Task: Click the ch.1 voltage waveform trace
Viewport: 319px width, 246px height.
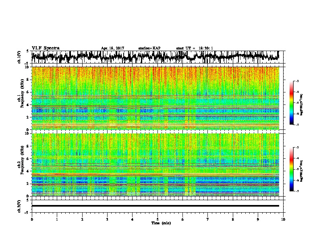Action: click(x=155, y=57)
